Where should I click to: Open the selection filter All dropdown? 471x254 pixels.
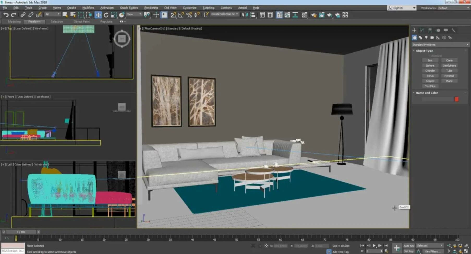[x=52, y=14]
